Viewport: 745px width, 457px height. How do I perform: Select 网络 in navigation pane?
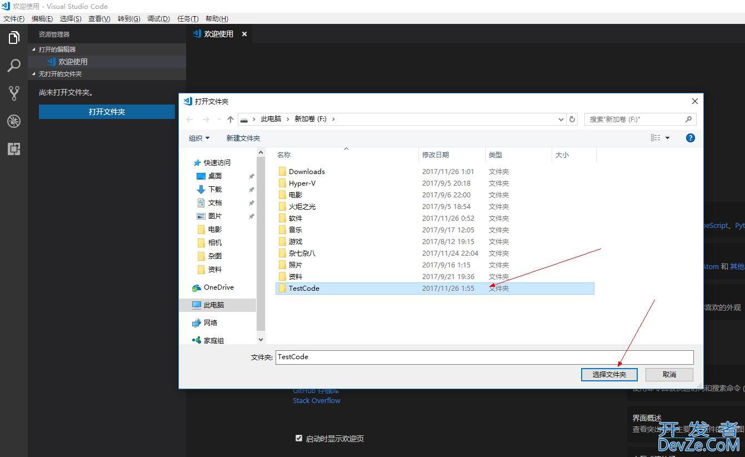point(205,322)
